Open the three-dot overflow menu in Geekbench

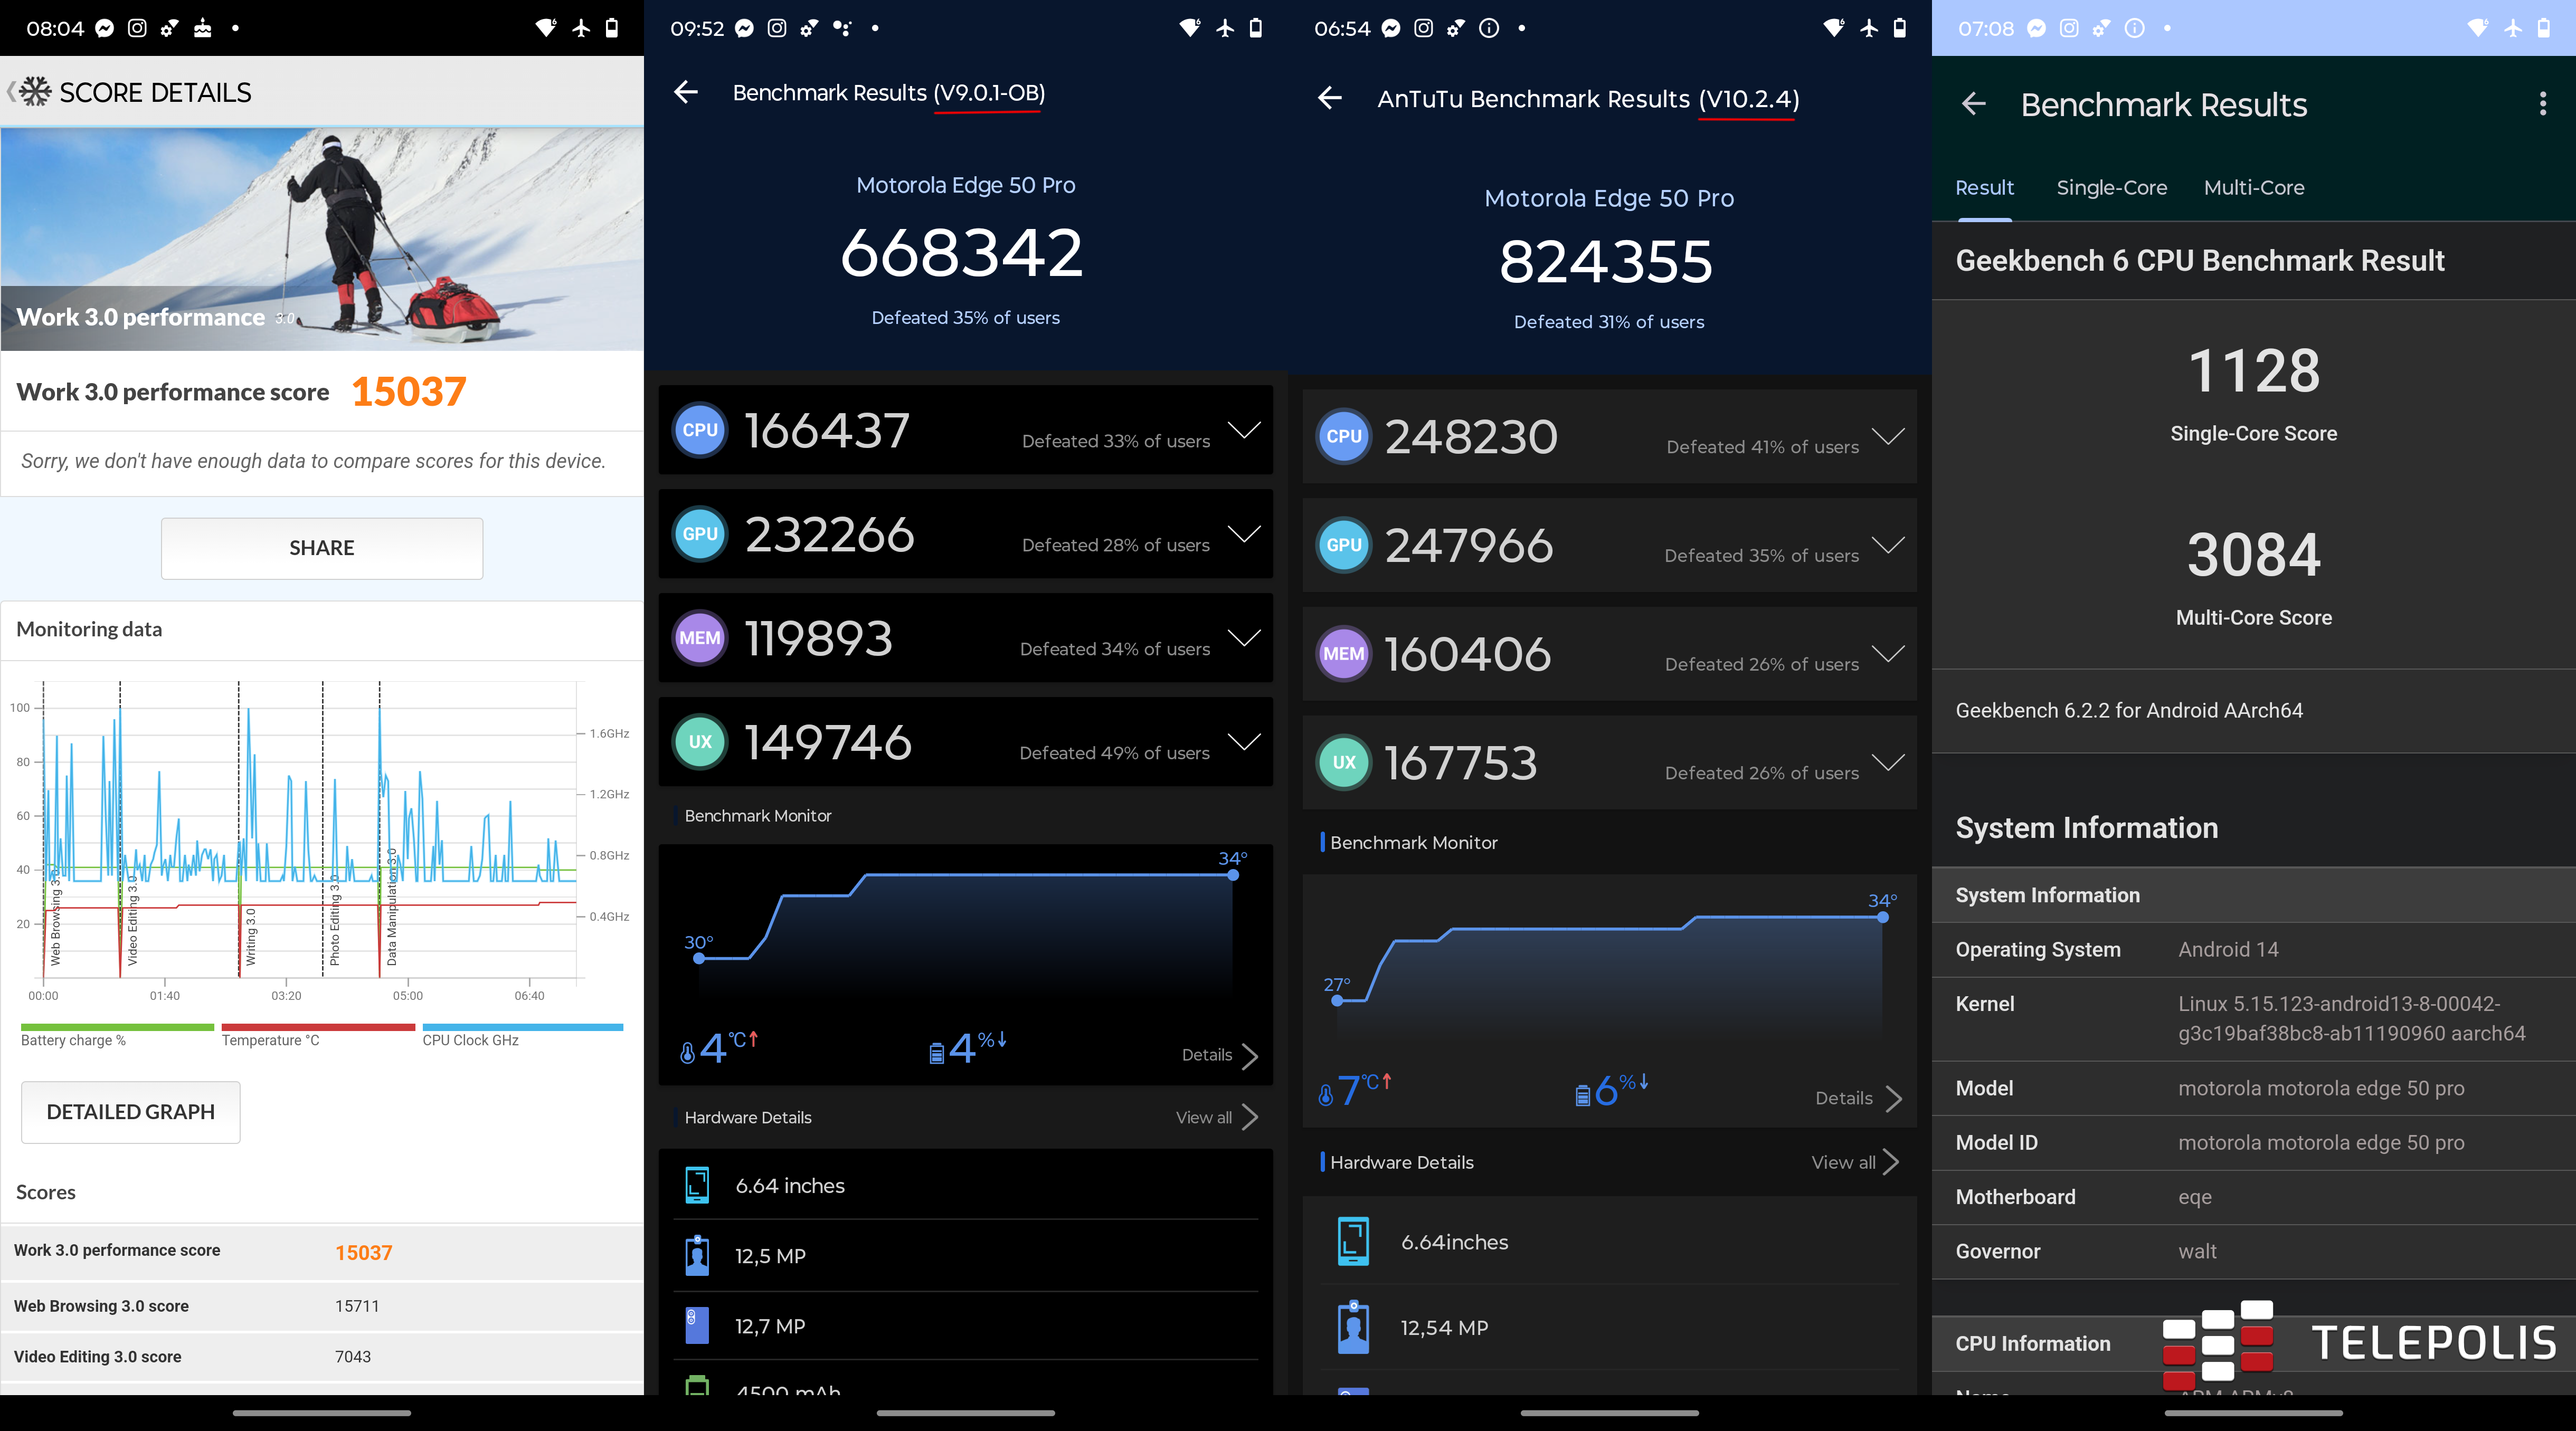pyautogui.click(x=2543, y=104)
